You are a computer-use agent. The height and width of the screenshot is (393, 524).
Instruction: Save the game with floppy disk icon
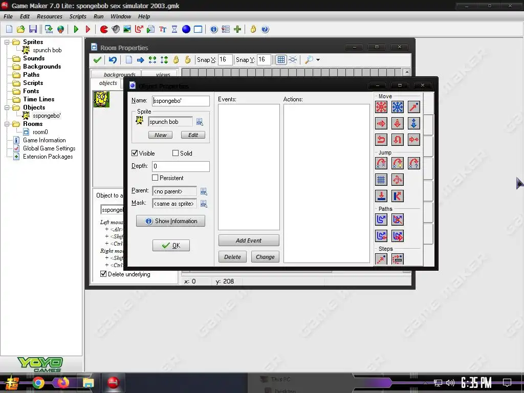point(33,29)
